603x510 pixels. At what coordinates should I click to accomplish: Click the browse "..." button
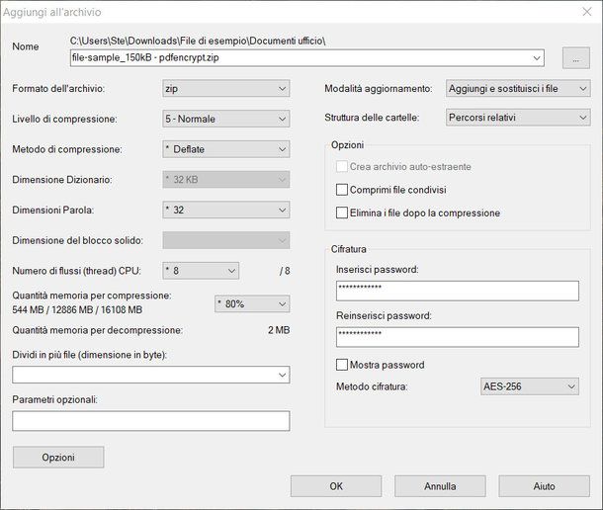coord(574,58)
